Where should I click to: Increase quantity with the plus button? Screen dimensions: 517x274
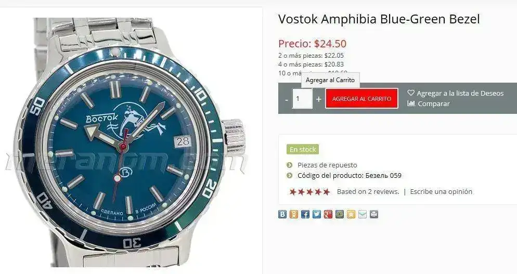pos(318,99)
